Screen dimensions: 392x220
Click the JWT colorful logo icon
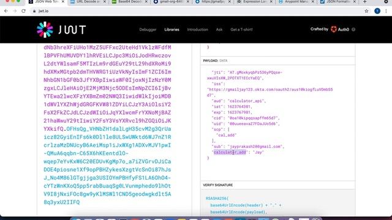(x=45, y=30)
